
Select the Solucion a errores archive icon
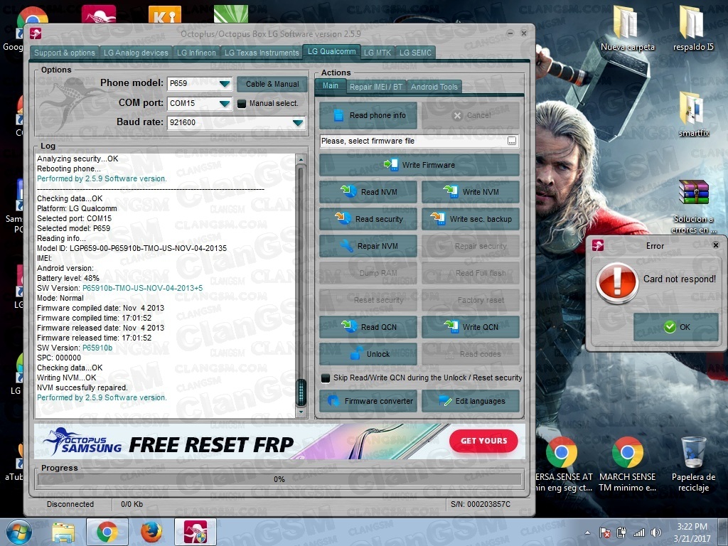(x=694, y=207)
